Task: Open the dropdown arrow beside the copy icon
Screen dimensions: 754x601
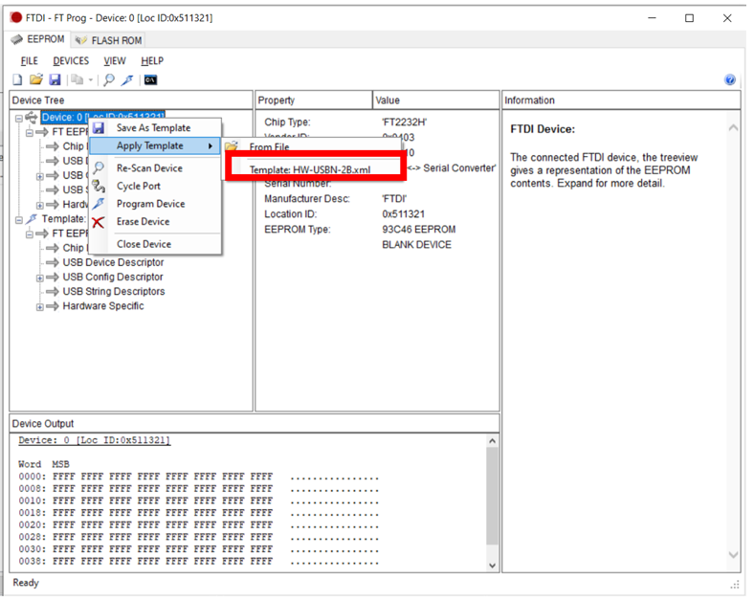Action: click(90, 80)
